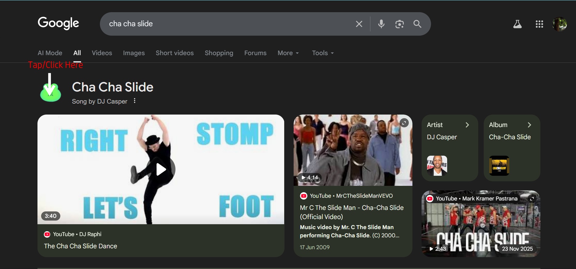Viewport: 576px width, 269px height.
Task: Expand the Album card chevron
Action: (x=529, y=125)
